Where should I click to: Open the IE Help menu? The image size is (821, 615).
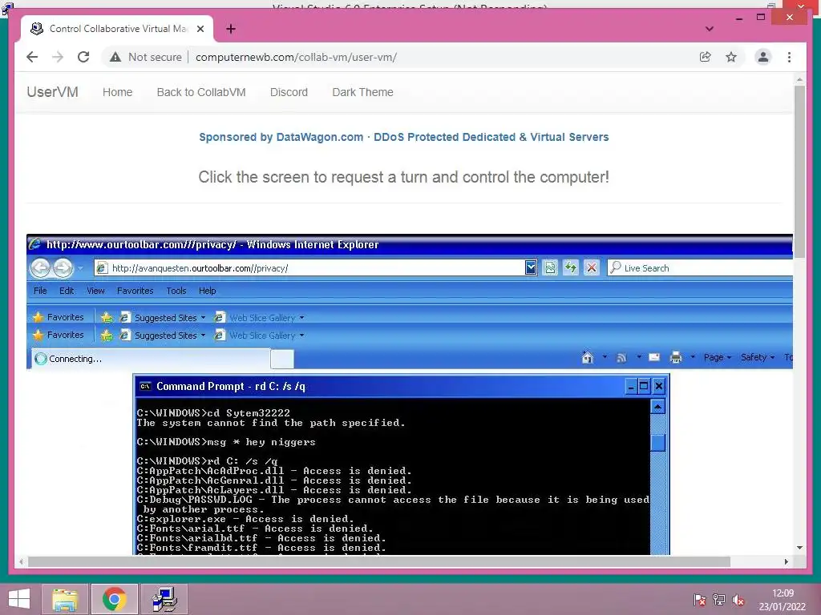(x=208, y=291)
